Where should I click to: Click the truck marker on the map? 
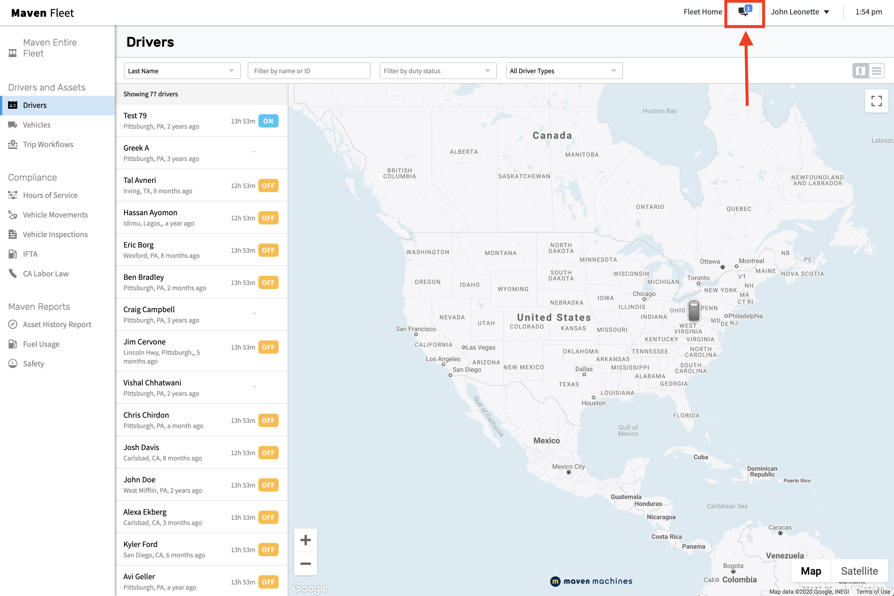click(693, 311)
